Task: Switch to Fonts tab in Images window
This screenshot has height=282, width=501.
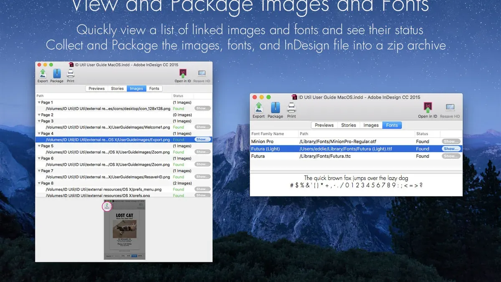Action: (154, 89)
